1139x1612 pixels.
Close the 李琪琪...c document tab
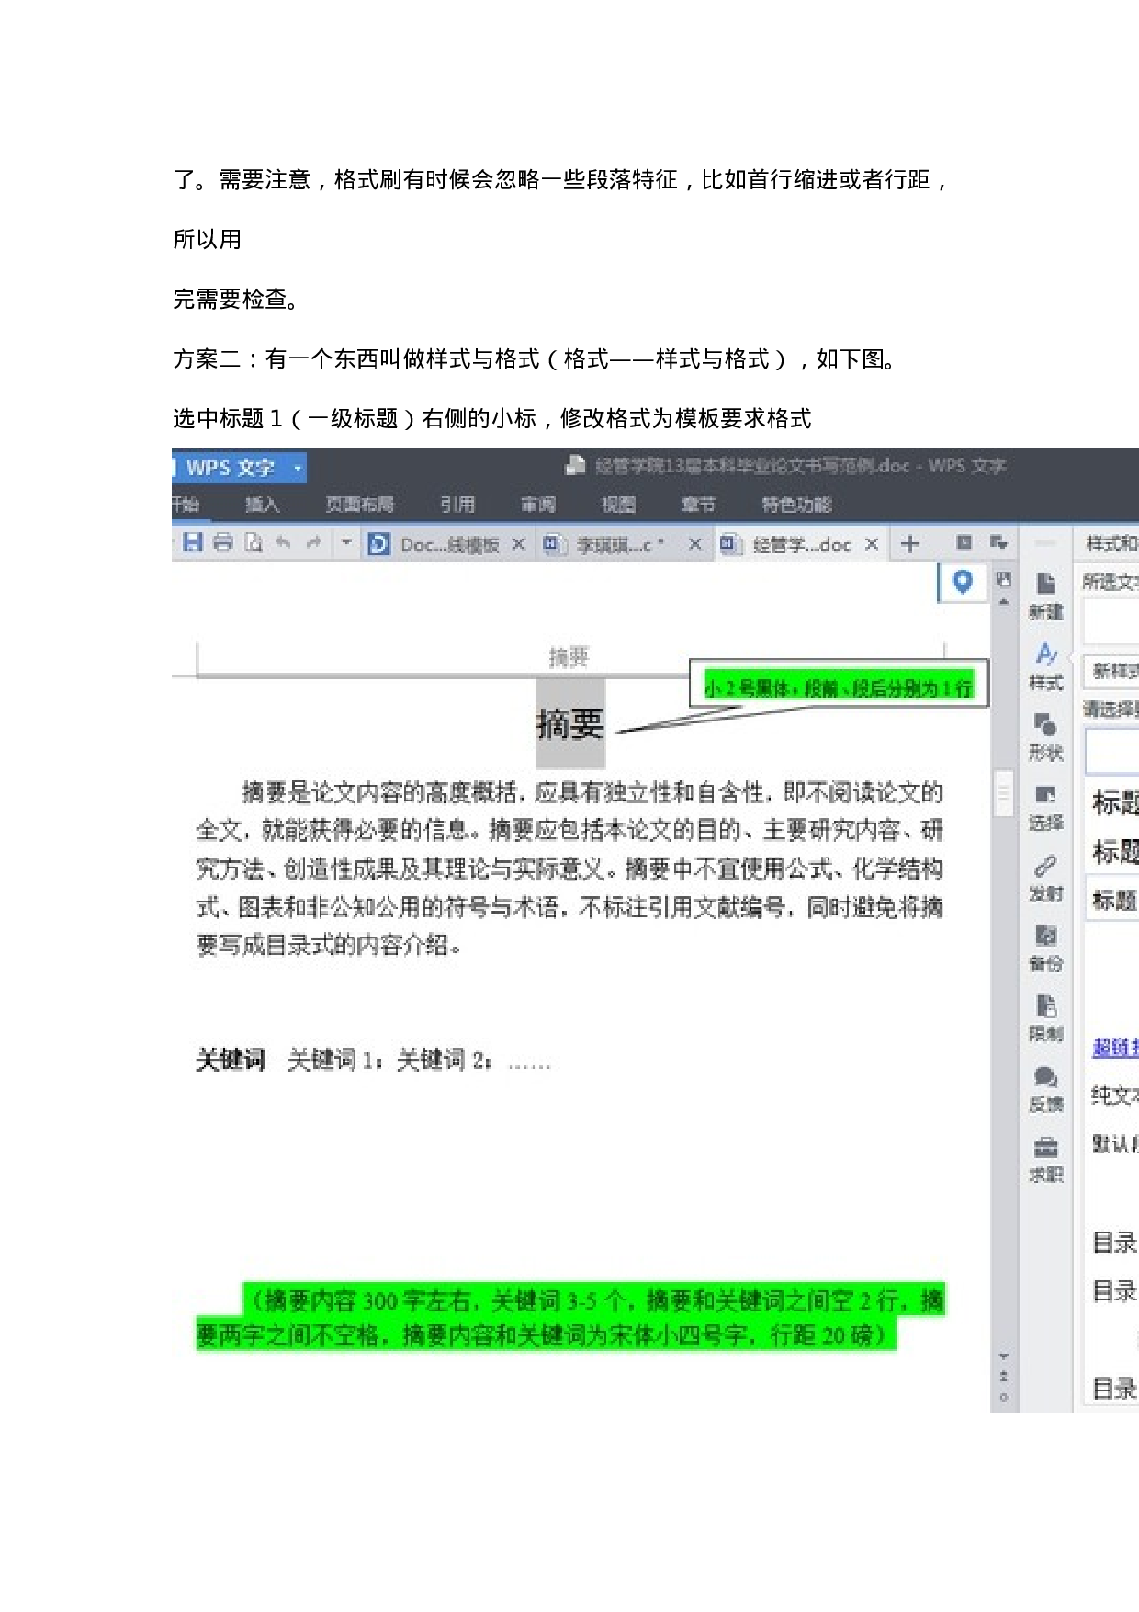point(695,544)
